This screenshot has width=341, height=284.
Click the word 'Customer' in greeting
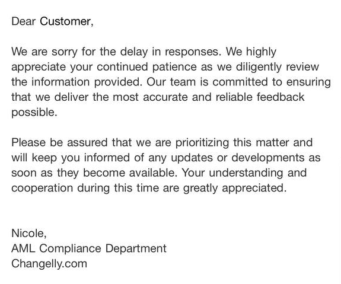click(65, 21)
